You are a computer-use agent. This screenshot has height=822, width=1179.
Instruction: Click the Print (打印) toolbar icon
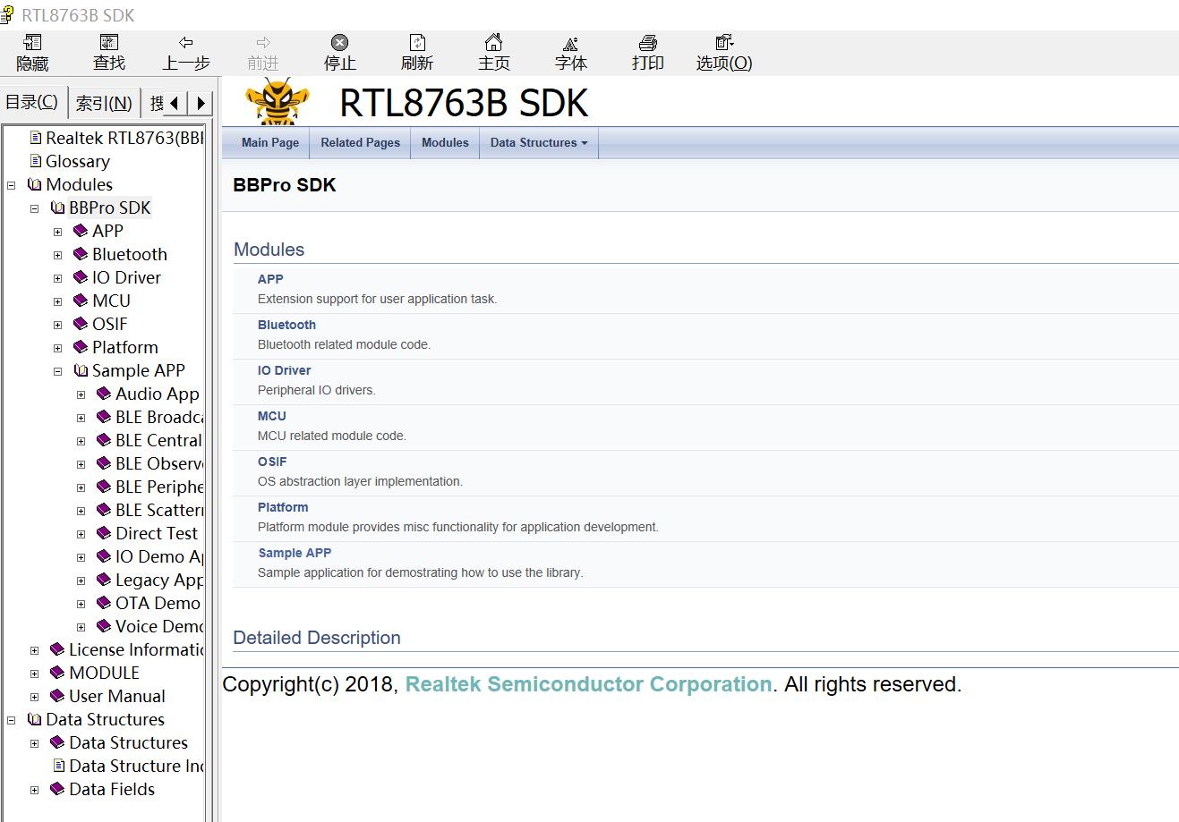(648, 42)
